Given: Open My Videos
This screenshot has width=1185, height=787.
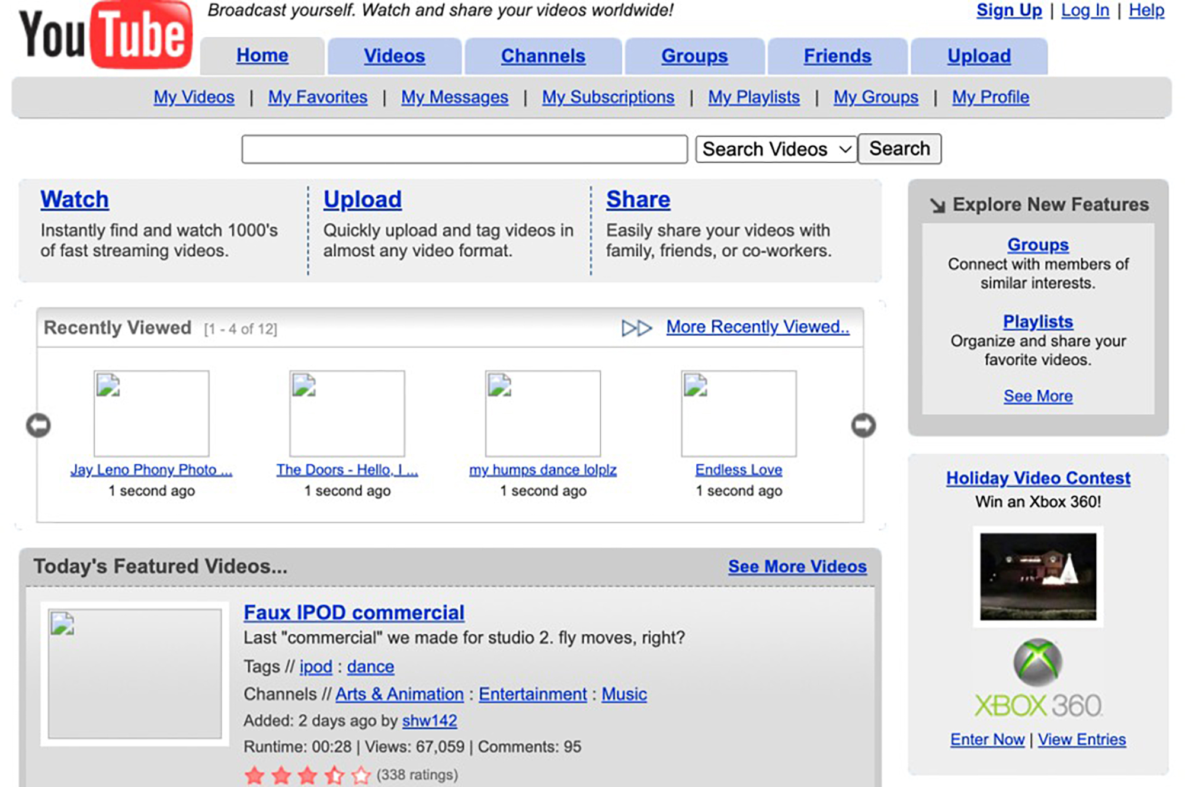Looking at the screenshot, I should pyautogui.click(x=194, y=97).
